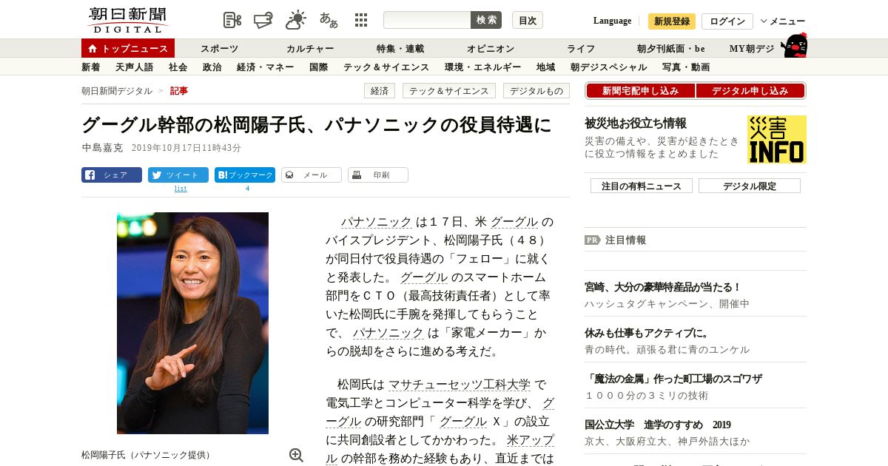Open the 目次 index button
This screenshot has width=888, height=466.
pyautogui.click(x=528, y=20)
